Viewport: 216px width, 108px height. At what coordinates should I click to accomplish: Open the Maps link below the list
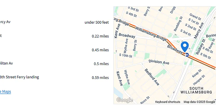5,92
